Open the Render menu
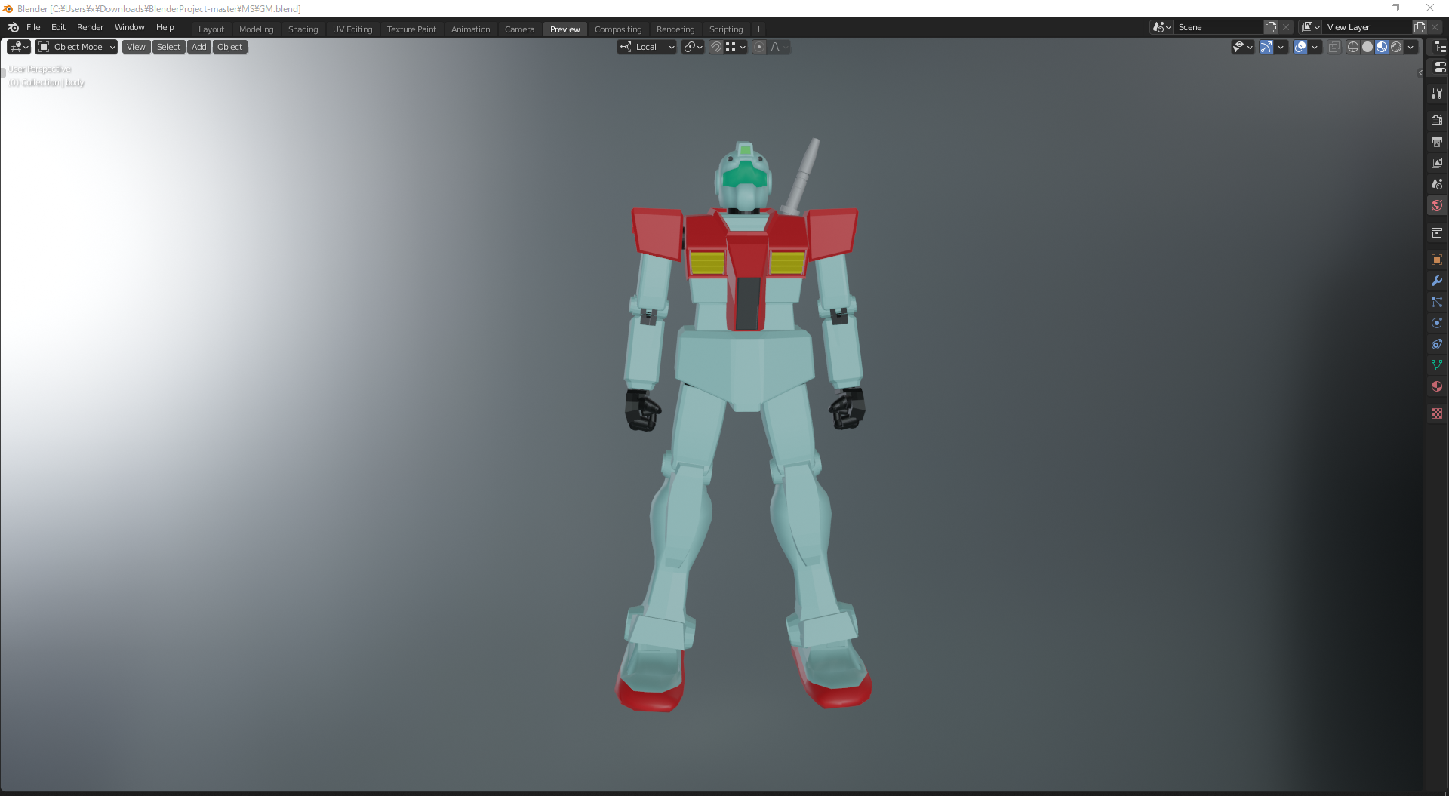Image resolution: width=1449 pixels, height=796 pixels. [x=90, y=27]
